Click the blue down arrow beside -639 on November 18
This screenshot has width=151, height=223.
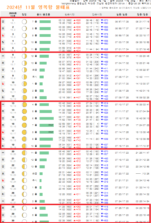(x=102, y=139)
